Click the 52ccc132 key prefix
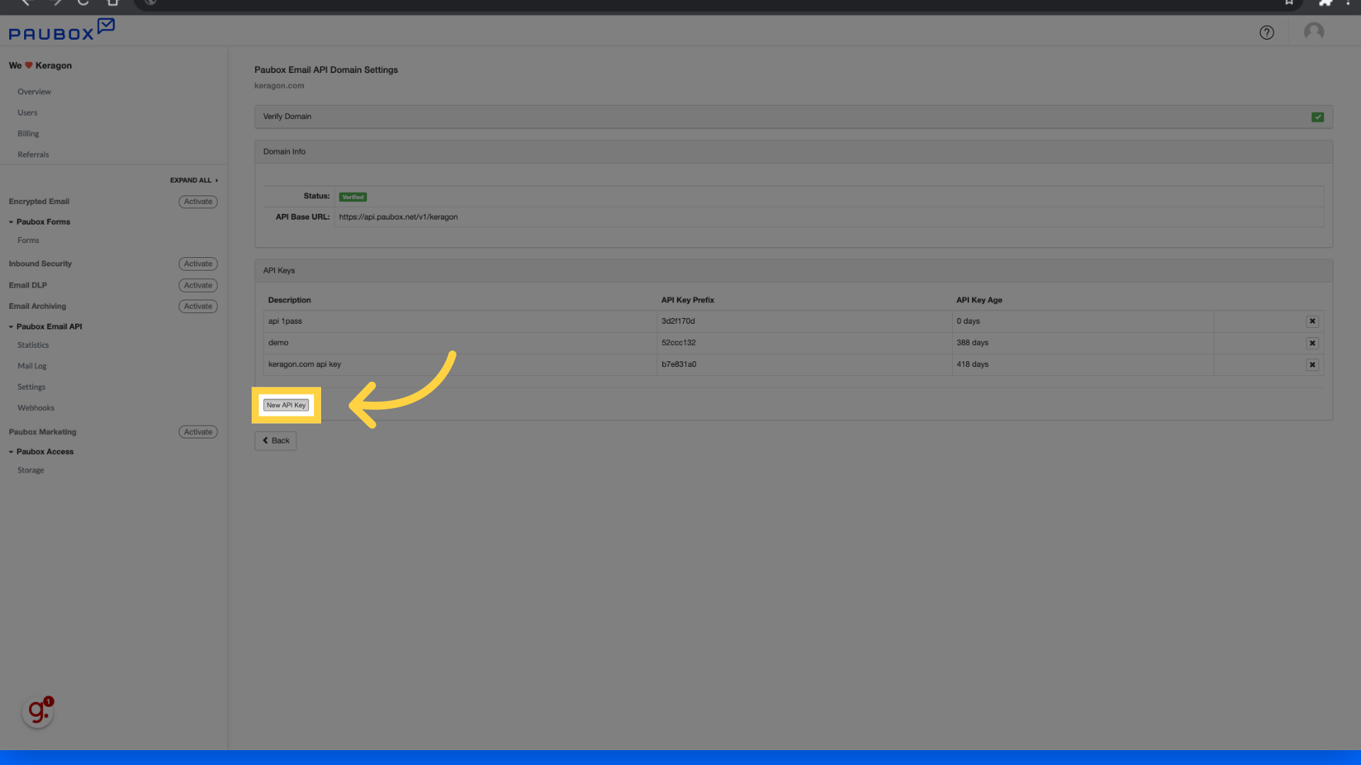Viewport: 1361px width, 765px height. tap(678, 343)
